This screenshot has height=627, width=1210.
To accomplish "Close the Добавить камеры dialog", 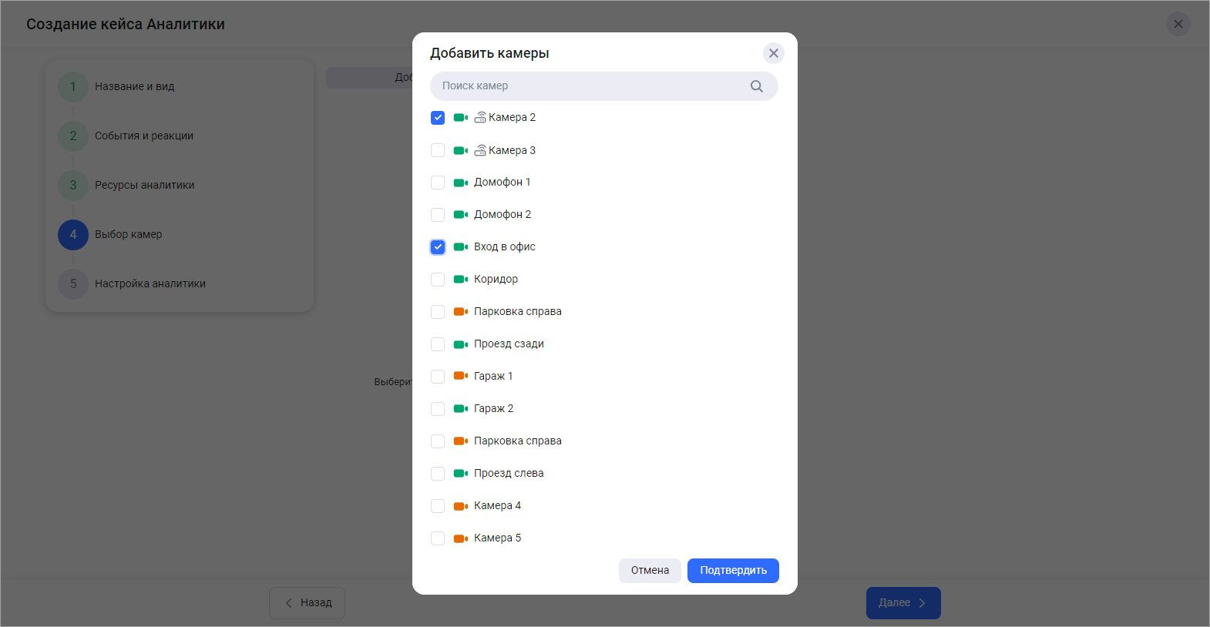I will point(773,53).
